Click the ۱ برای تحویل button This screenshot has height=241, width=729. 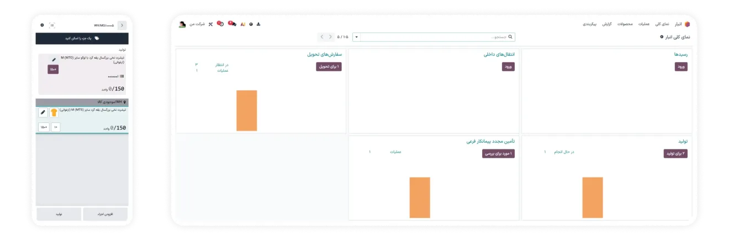tap(329, 67)
